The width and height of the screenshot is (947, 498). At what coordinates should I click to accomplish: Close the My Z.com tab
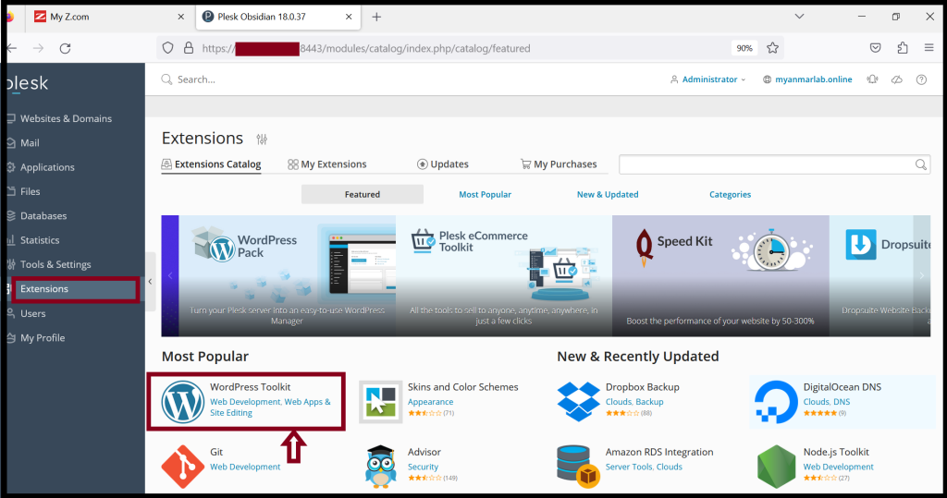point(180,17)
